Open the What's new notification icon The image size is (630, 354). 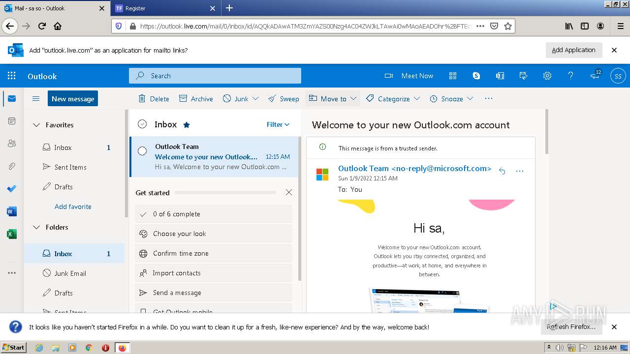click(x=596, y=76)
